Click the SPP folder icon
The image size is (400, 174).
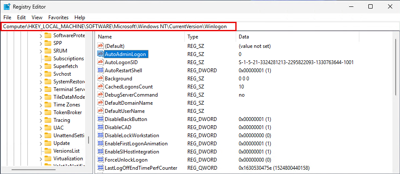(48, 43)
